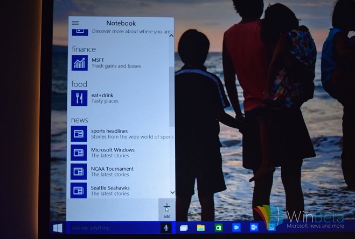Open the second Outlook icon in the taskbar

(x=254, y=227)
